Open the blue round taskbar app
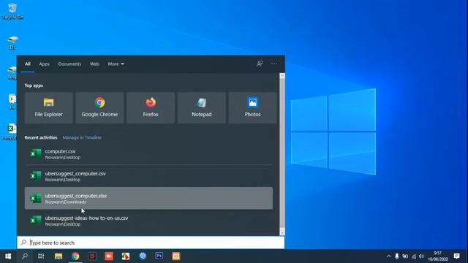Image resolution: width=468 pixels, height=263 pixels. coord(143,256)
